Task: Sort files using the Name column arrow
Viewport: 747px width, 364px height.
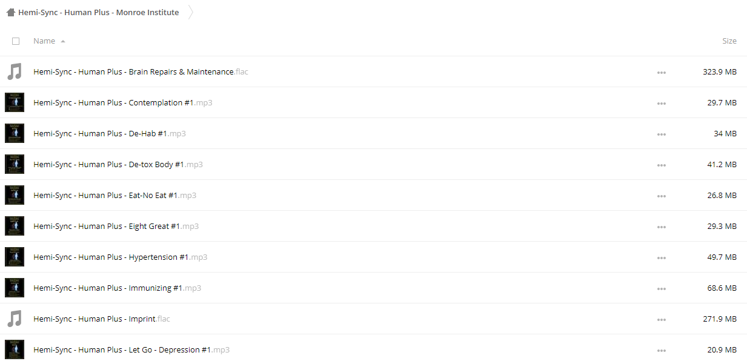Action: pos(63,41)
